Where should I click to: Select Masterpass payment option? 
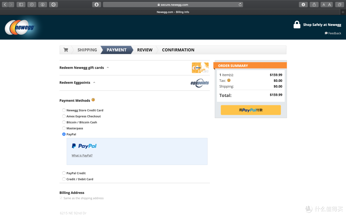coord(64,128)
